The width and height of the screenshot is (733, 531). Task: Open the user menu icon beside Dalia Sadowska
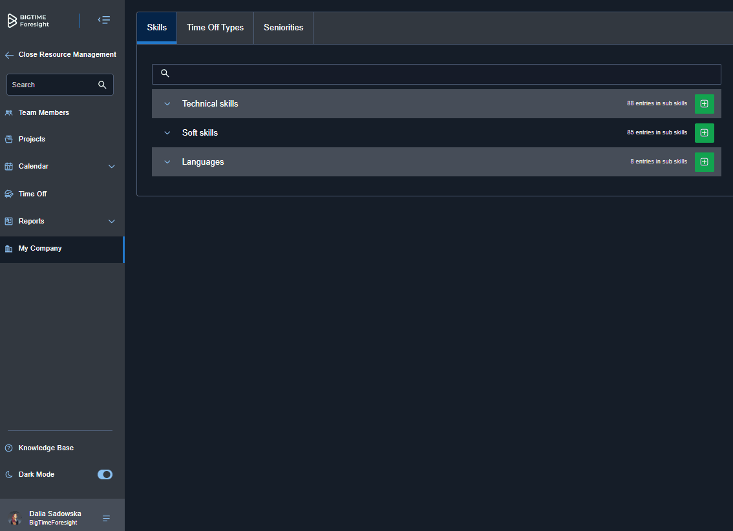pyautogui.click(x=106, y=518)
